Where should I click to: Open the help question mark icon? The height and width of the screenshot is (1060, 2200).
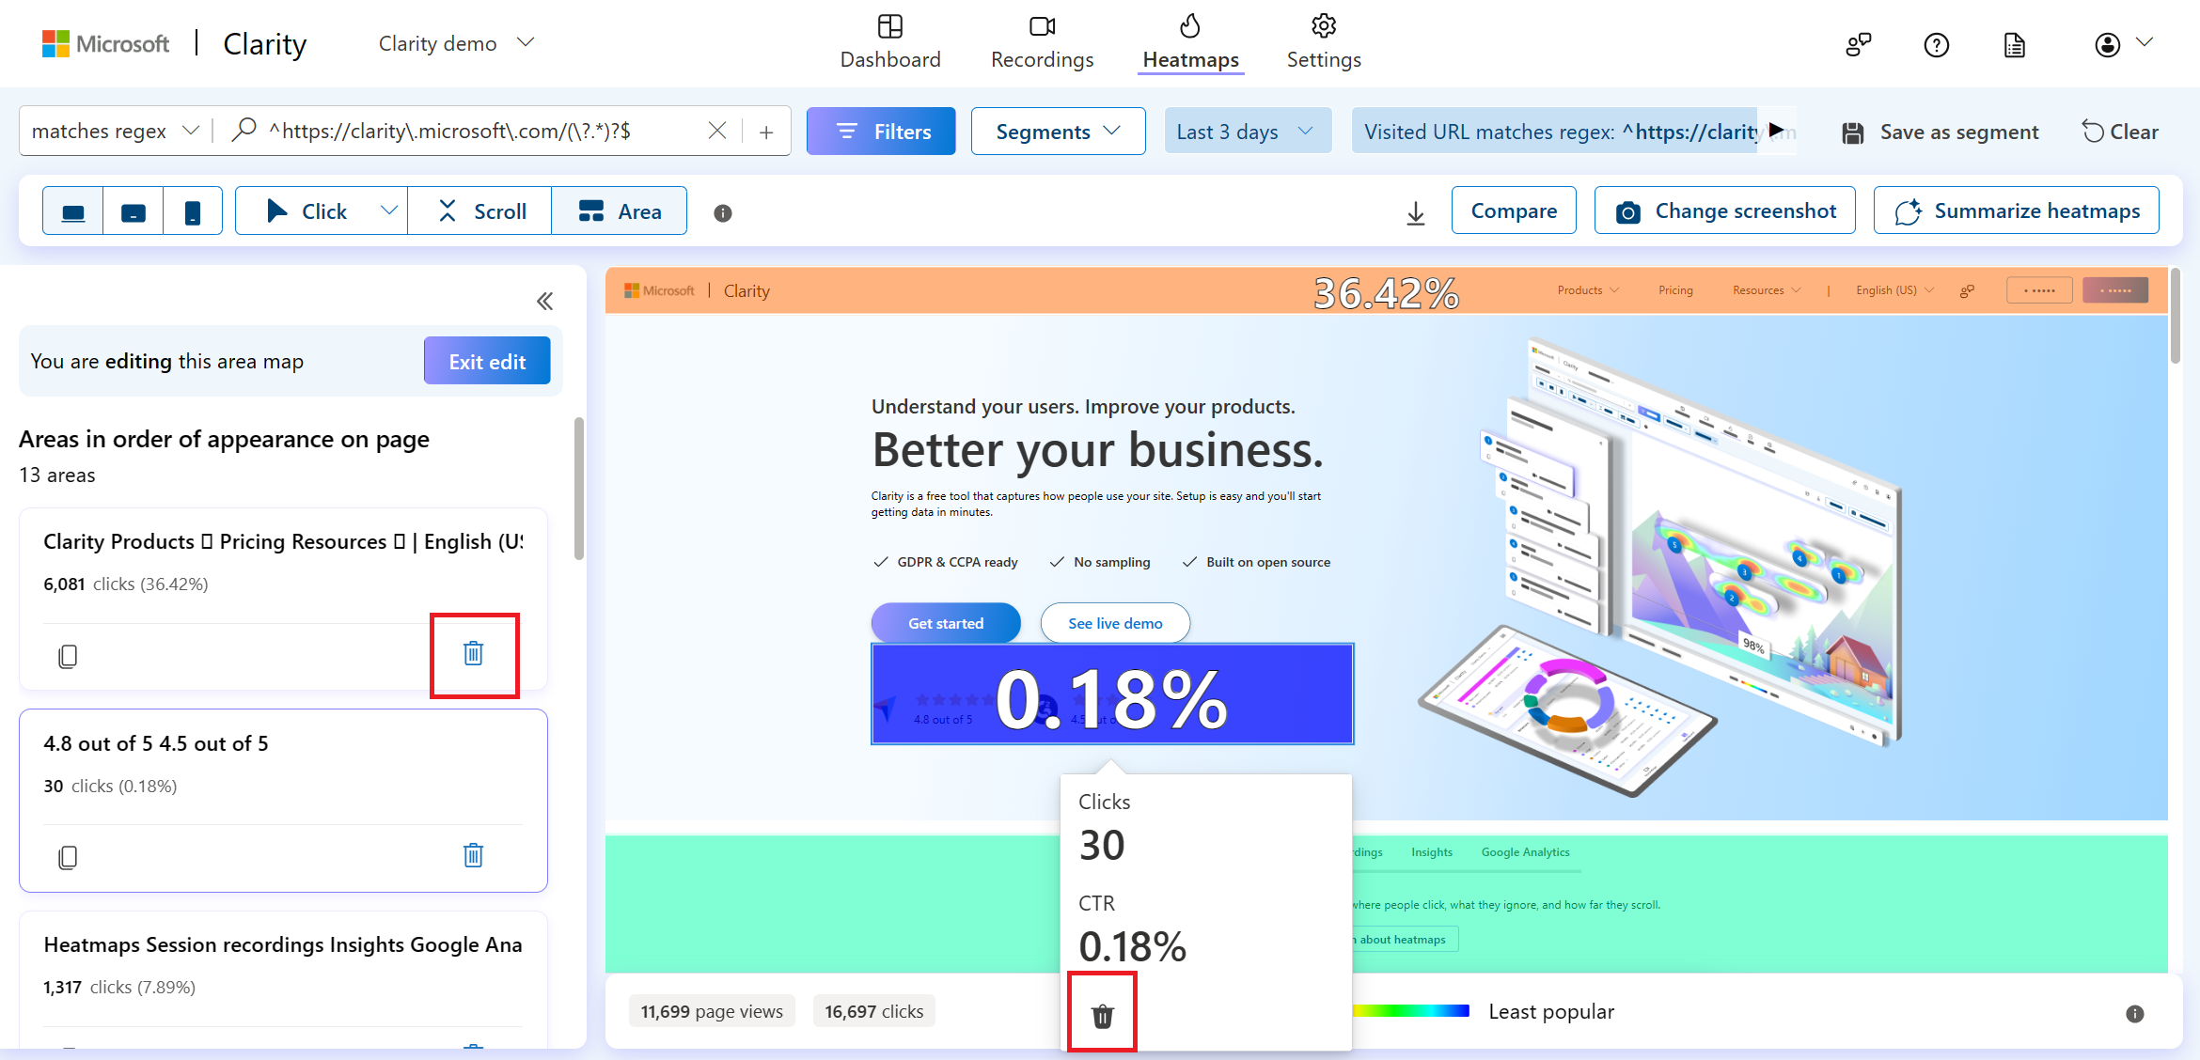(1937, 44)
